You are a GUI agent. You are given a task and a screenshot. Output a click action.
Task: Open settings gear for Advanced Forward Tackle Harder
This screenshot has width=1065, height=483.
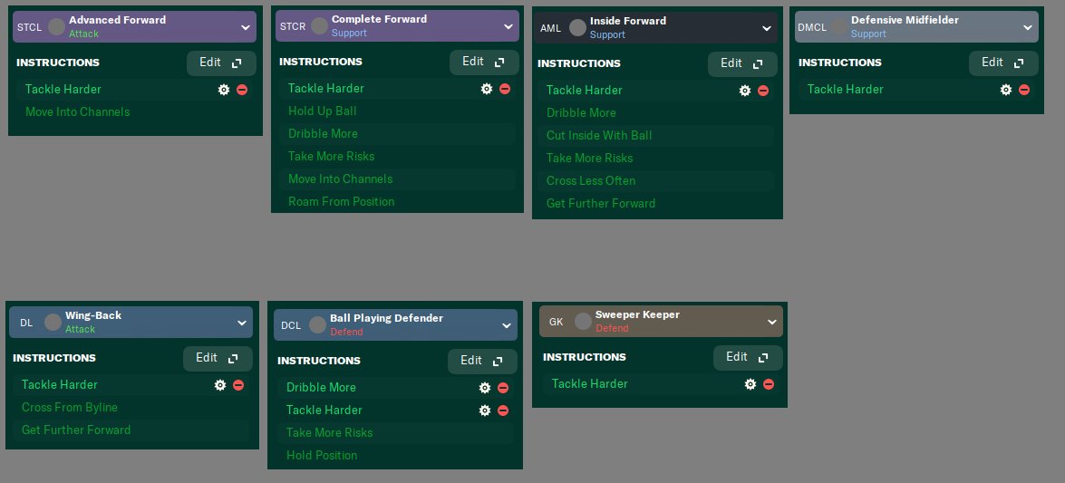coord(224,90)
